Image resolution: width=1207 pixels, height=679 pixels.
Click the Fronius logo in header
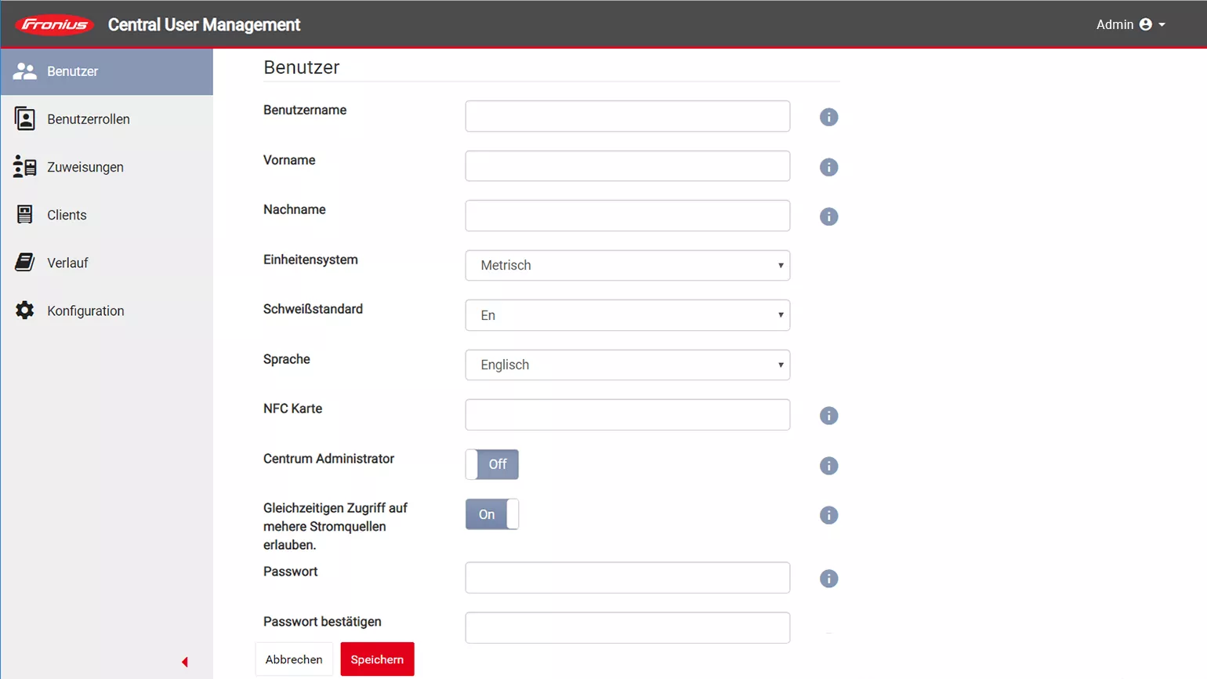(x=54, y=25)
